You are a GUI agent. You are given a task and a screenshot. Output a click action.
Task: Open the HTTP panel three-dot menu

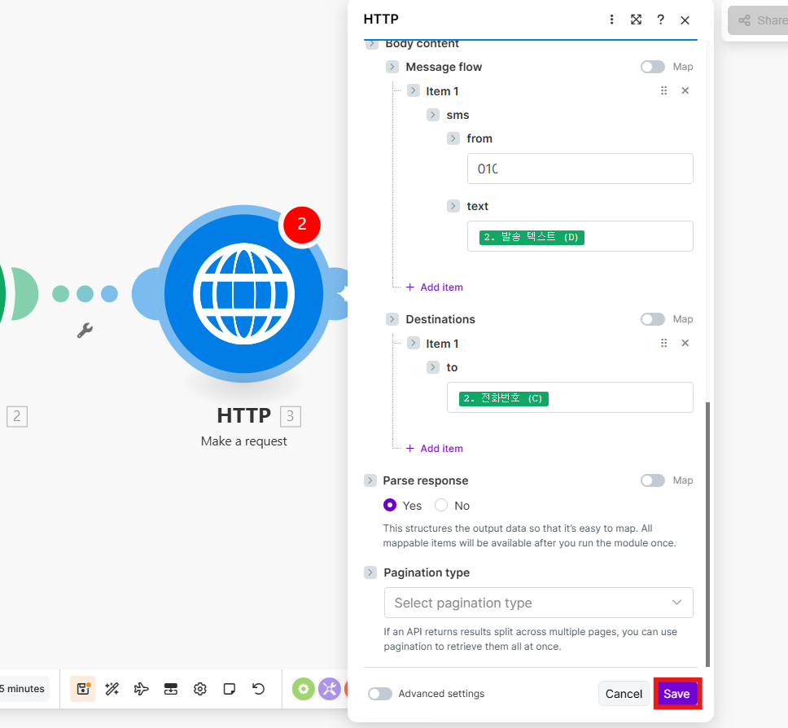click(x=612, y=20)
